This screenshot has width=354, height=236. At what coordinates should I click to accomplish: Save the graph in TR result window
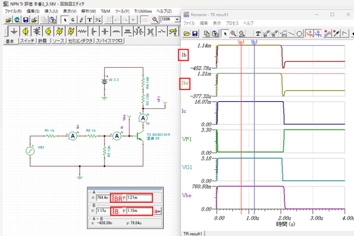tap(195, 34)
